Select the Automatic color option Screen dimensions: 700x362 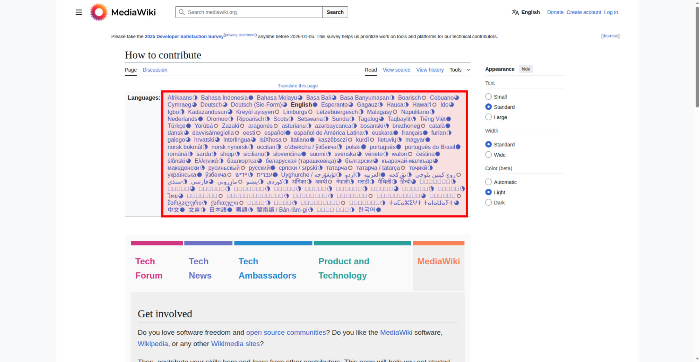point(489,182)
